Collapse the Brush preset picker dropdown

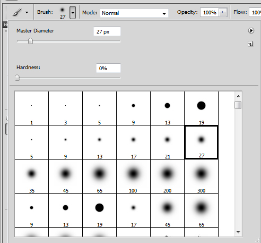pyautogui.click(x=73, y=12)
